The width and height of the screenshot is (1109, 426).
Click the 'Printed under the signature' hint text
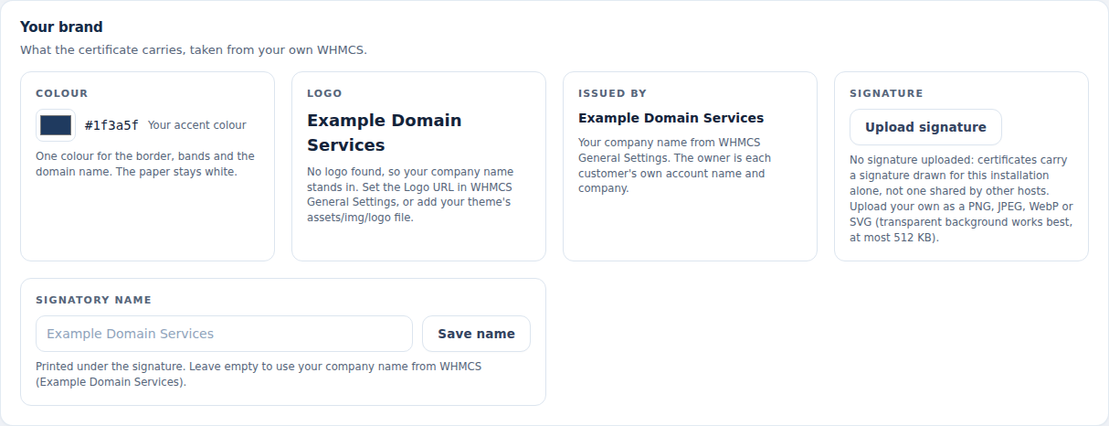[x=259, y=374]
